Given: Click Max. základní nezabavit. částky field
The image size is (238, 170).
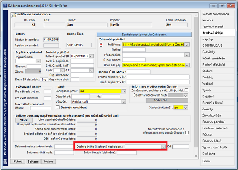Looking at the screenshot, I should click(x=41, y=108).
